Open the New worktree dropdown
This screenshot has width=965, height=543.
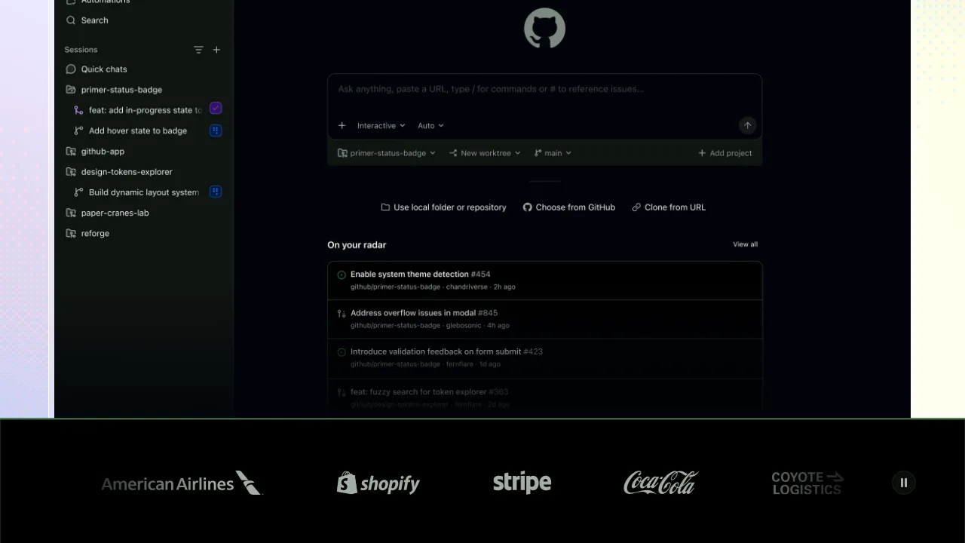click(x=485, y=153)
